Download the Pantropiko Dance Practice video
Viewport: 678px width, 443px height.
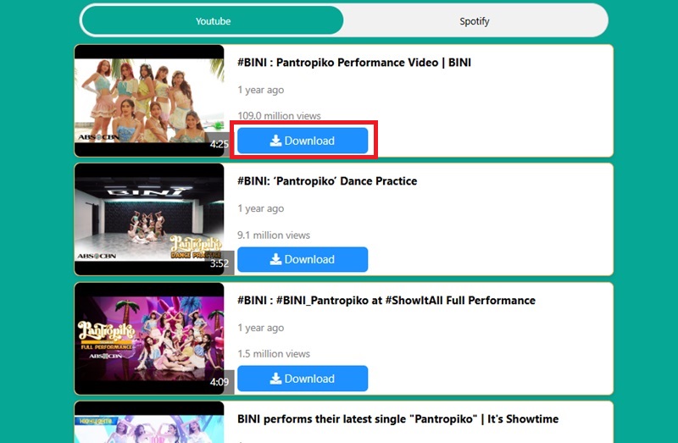[303, 259]
